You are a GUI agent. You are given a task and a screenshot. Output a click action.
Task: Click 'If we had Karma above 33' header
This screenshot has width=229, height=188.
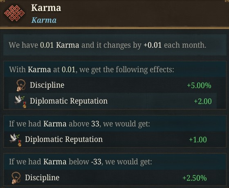(80, 124)
